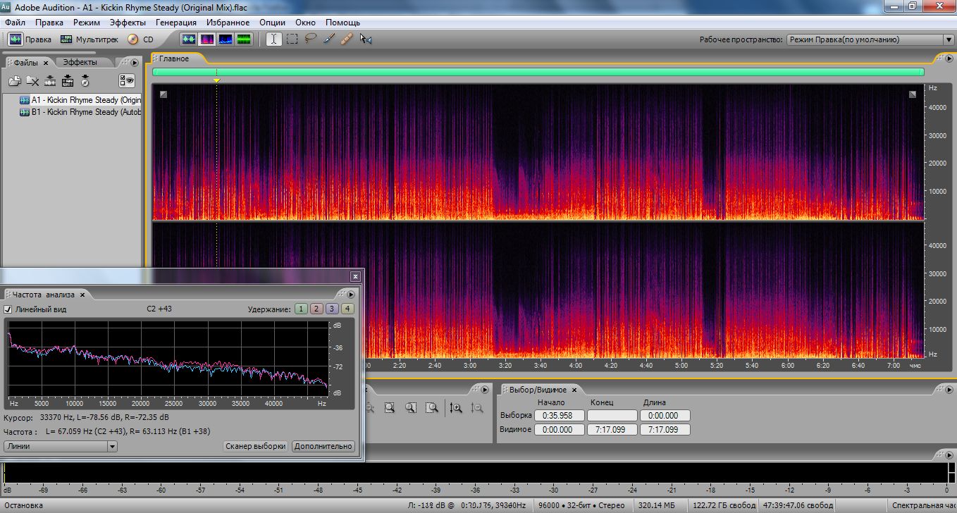Open the Генерация menu
The image size is (957, 513).
(176, 23)
